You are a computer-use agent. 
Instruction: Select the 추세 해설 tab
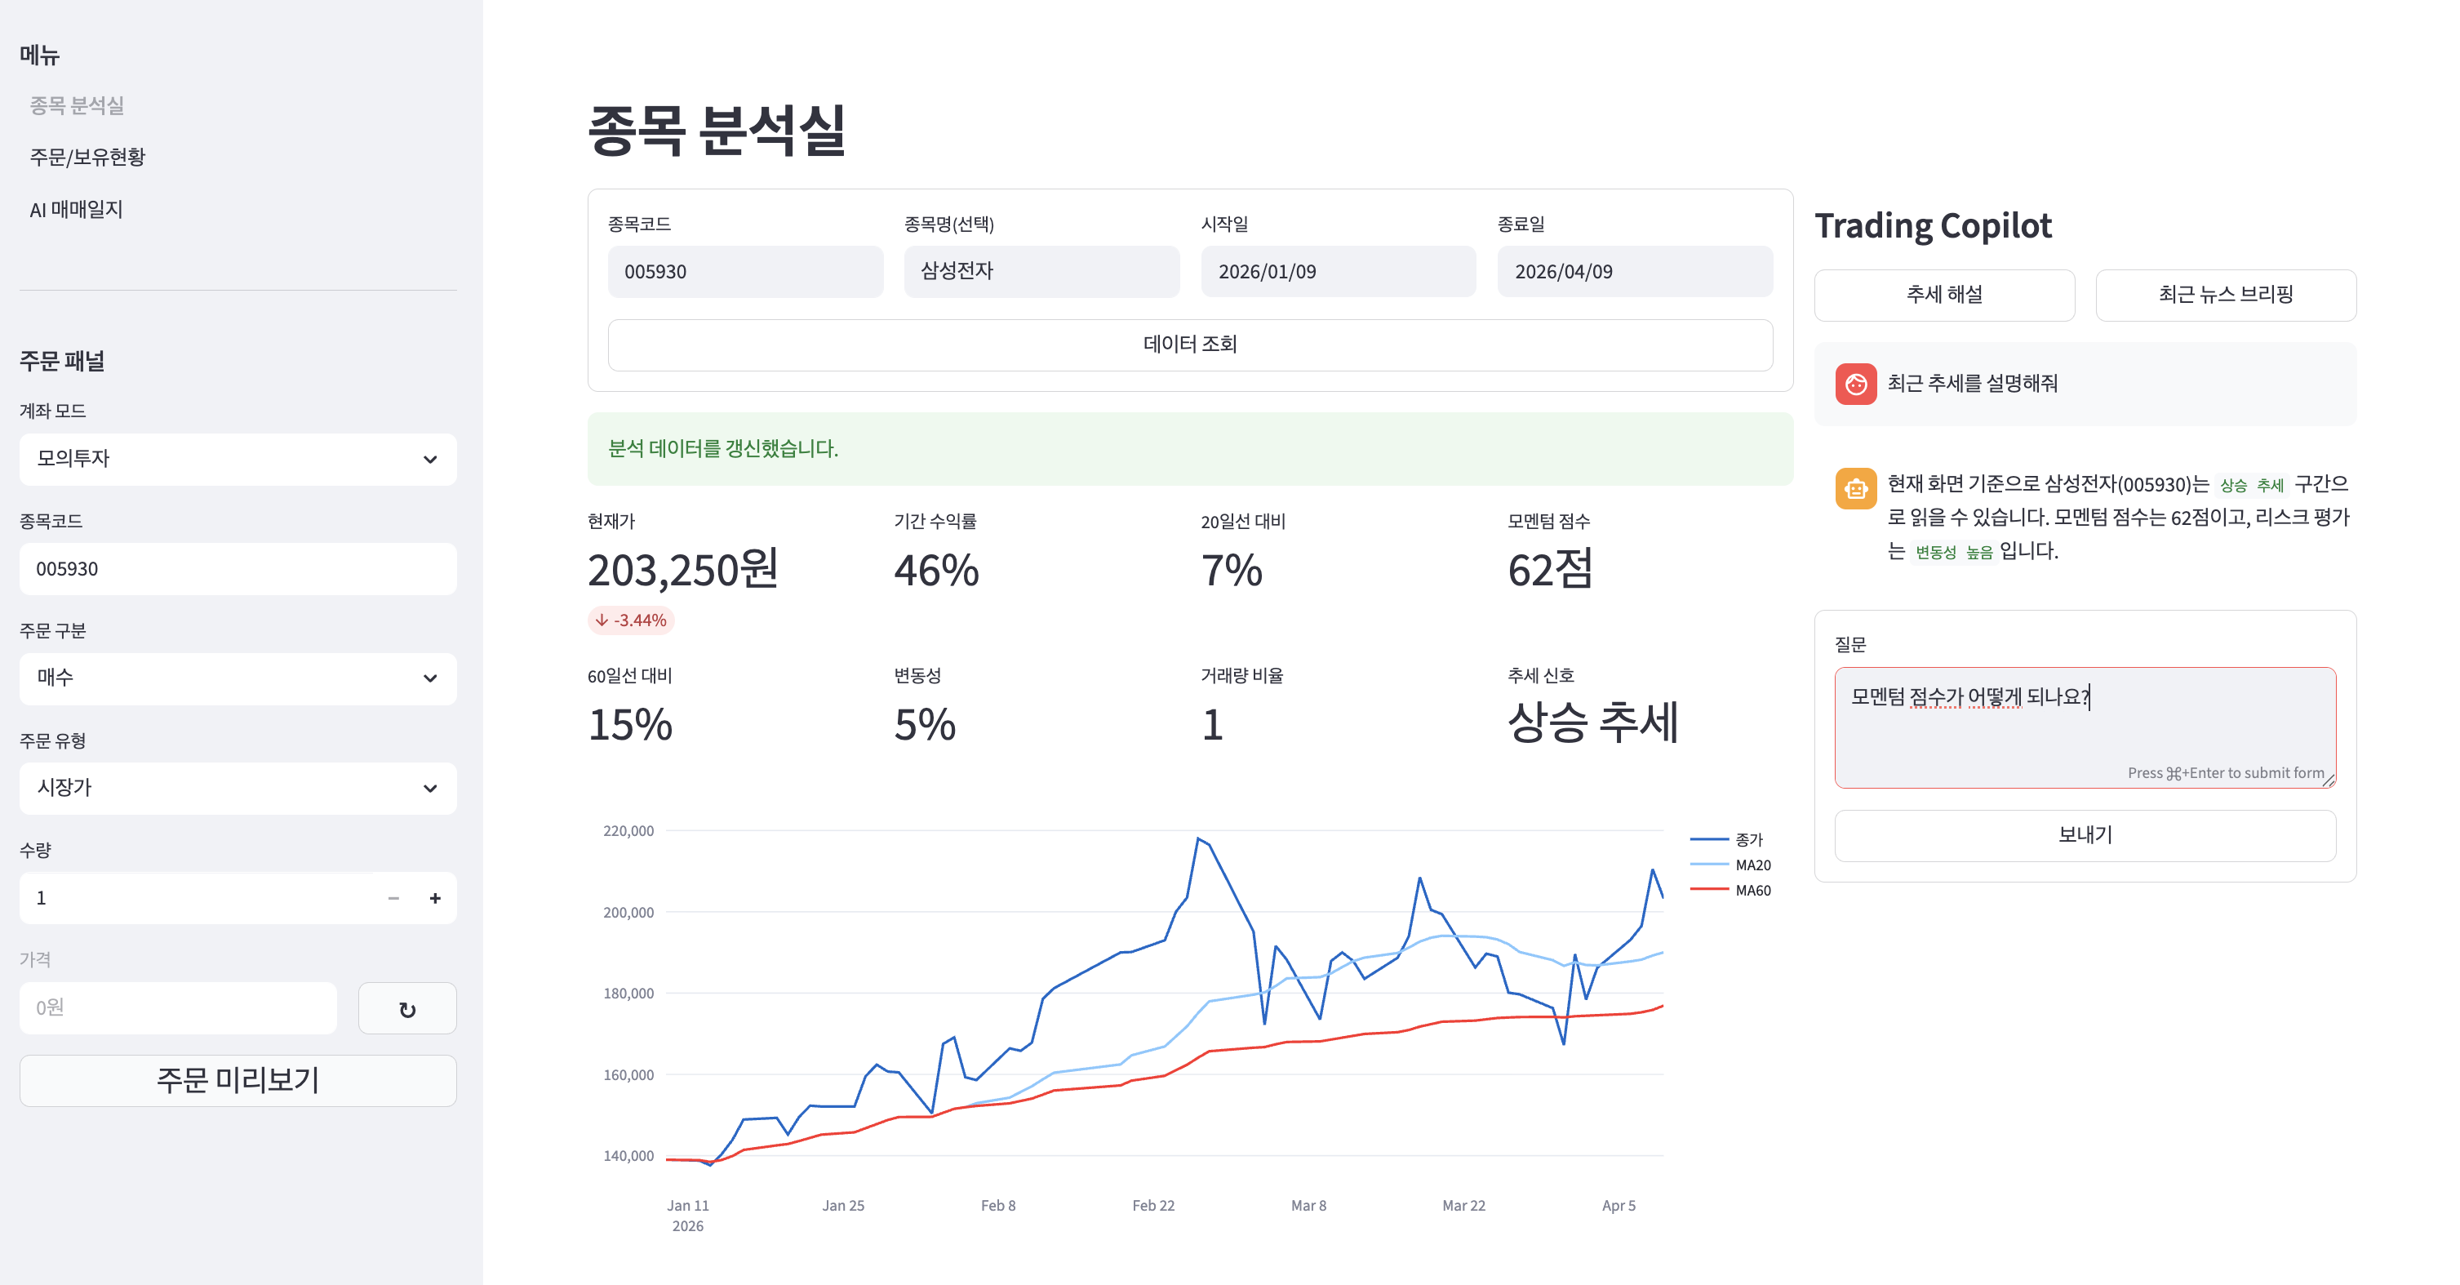coord(1944,294)
